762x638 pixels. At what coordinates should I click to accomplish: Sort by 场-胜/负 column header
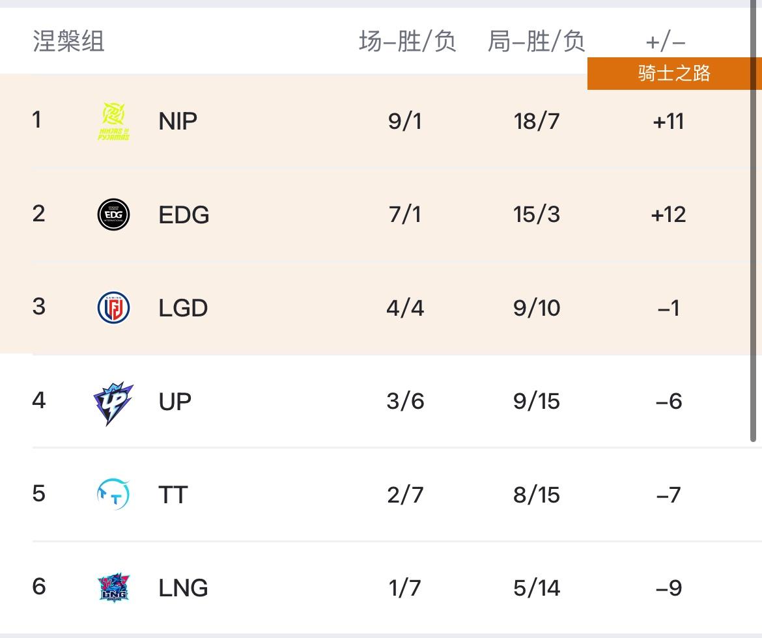[x=407, y=41]
